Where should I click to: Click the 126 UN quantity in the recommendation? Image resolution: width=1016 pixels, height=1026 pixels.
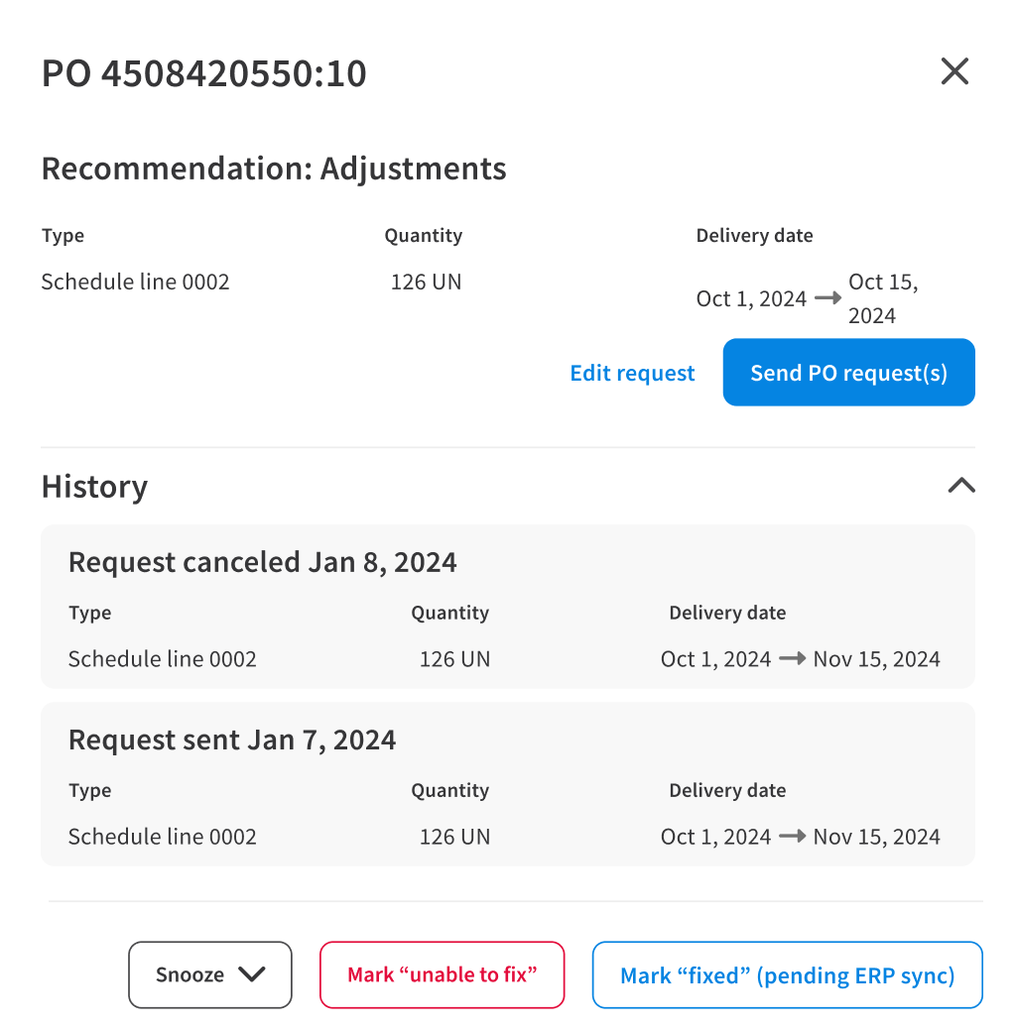coord(426,282)
